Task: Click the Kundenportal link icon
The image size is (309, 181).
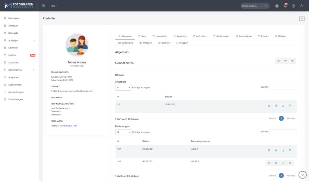Action: (x=285, y=61)
